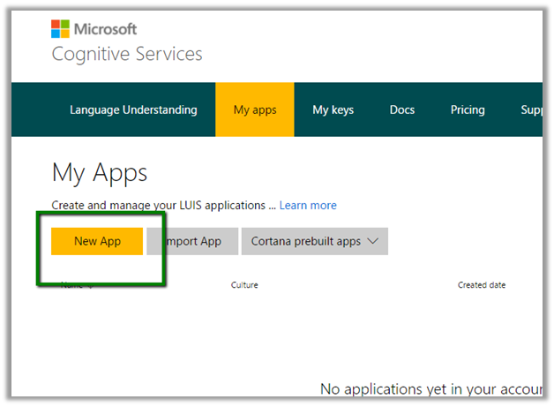Create a new app with New App
Viewport: 554px width, 407px height.
(97, 241)
